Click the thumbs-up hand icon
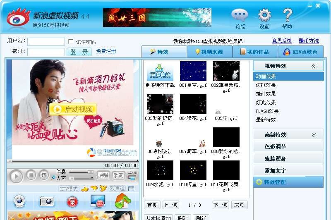The height and width of the screenshot is (220, 331). tap(85, 188)
